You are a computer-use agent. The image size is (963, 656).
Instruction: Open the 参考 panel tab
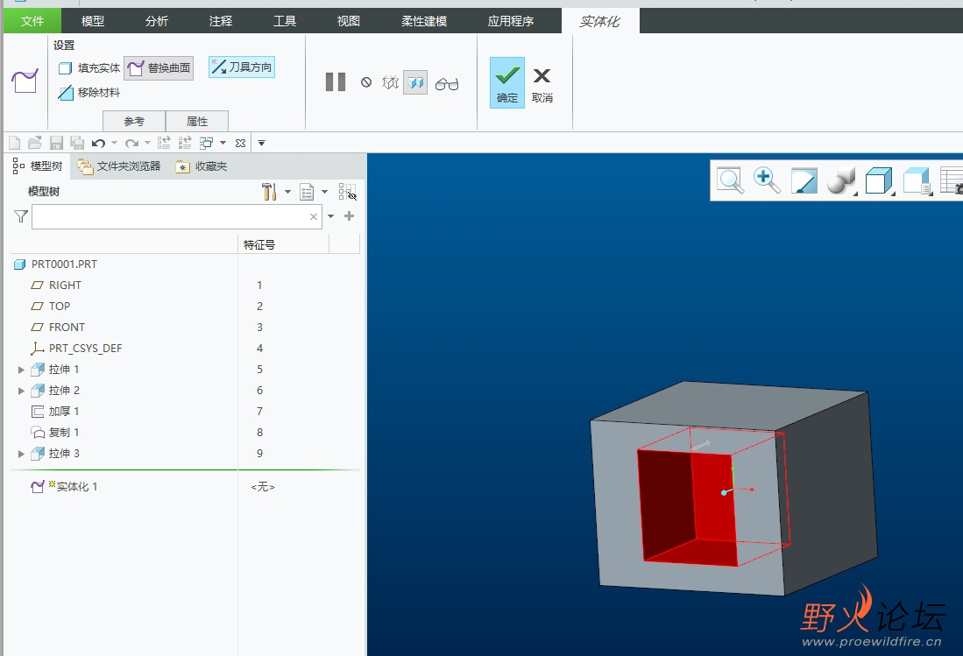134,121
